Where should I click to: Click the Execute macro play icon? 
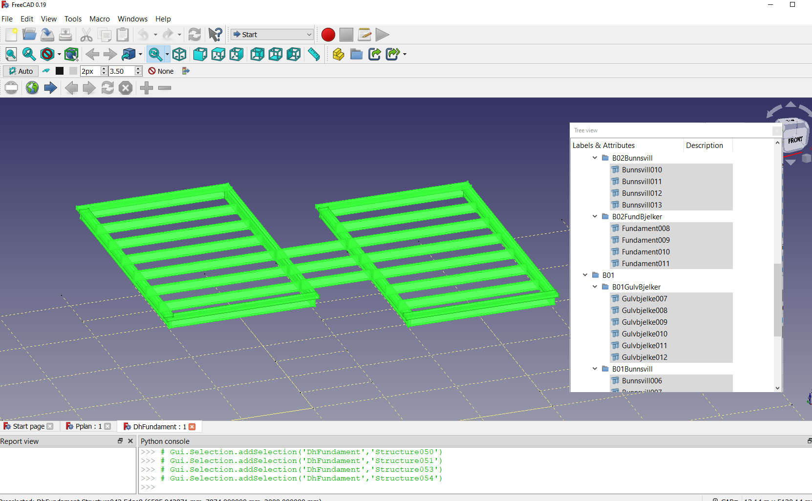coord(382,35)
